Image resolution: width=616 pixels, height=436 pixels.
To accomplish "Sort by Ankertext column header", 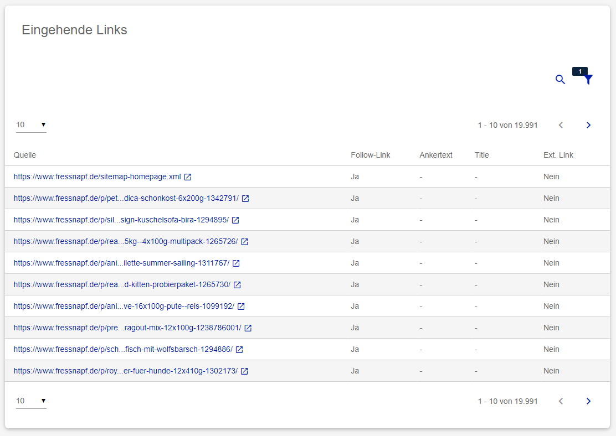I will coord(435,155).
